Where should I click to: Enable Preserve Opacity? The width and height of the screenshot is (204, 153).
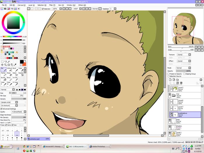click(x=168, y=74)
